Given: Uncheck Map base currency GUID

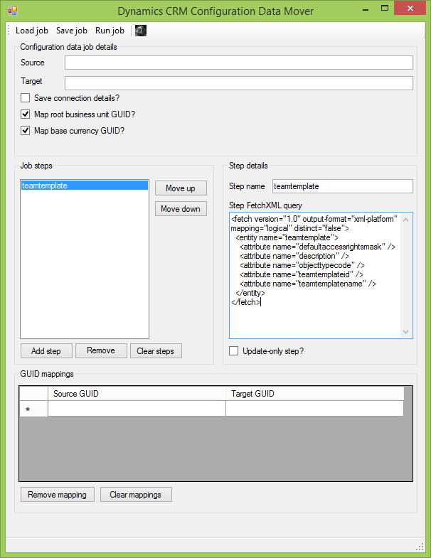Looking at the screenshot, I should (x=26, y=131).
